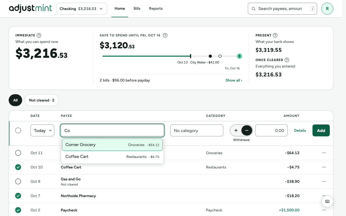Mark Oct 11 transaction as cleared
346x216 pixels.
(x=18, y=153)
